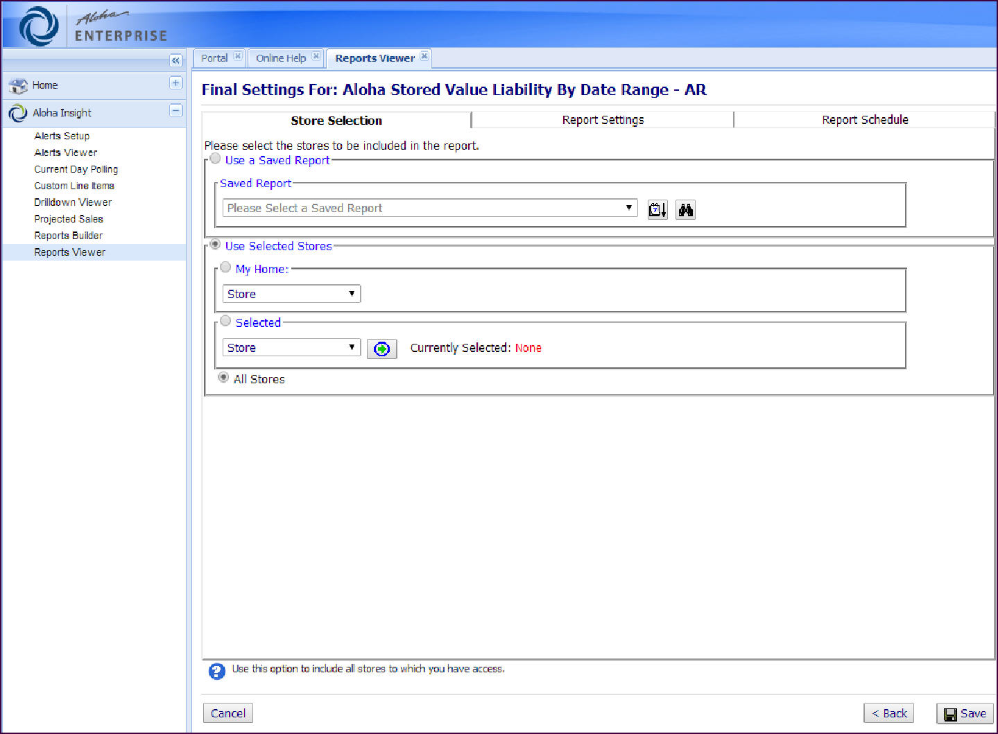Open the Store dropdown under Selected
Viewport: 998px width, 734px height.
click(x=291, y=348)
